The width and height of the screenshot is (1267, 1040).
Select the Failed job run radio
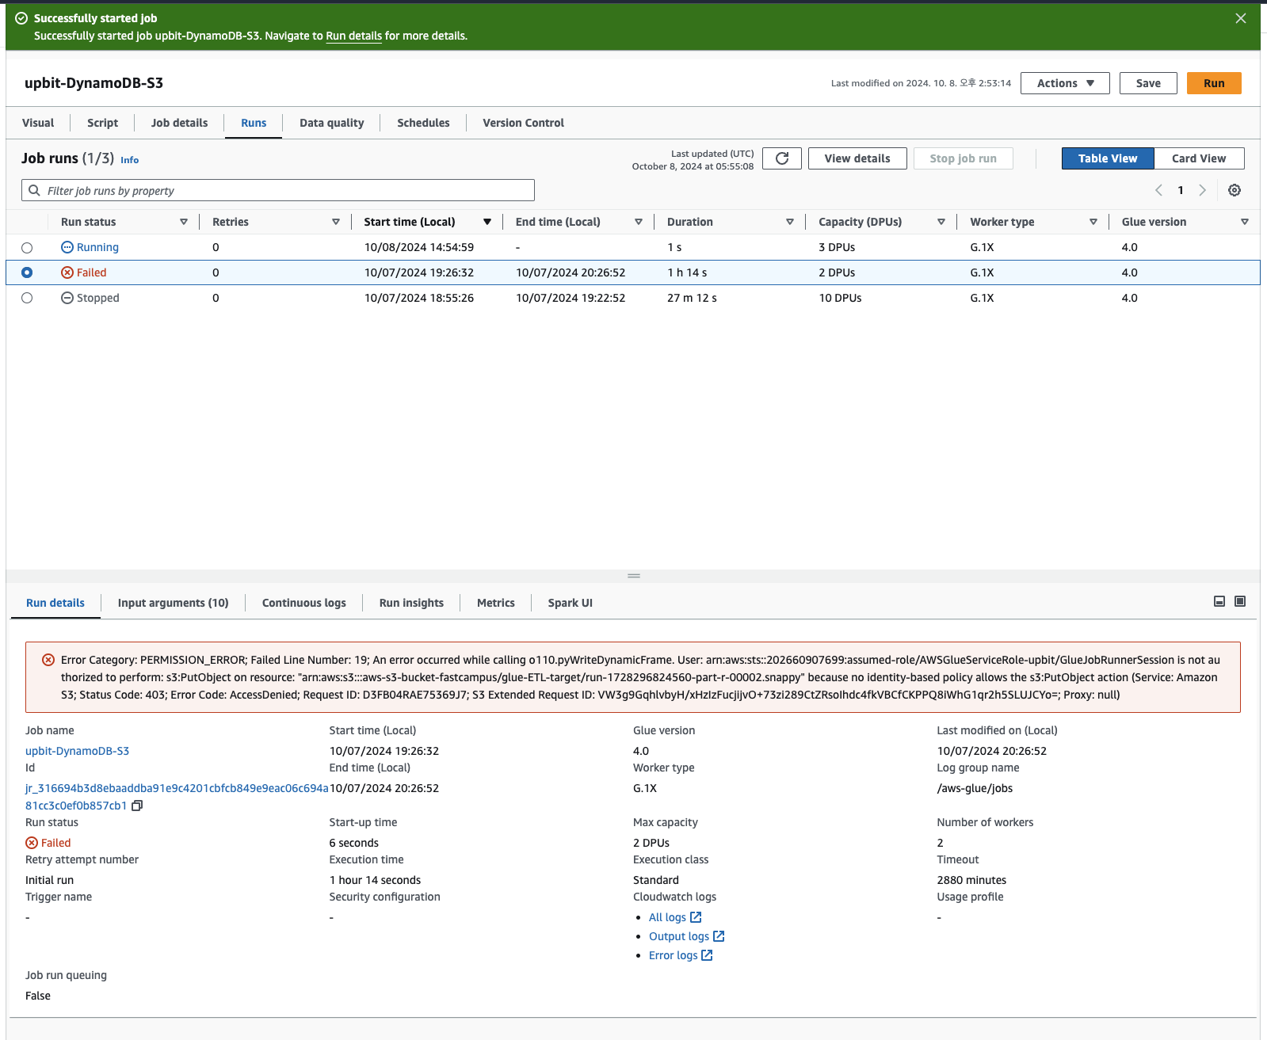27,272
